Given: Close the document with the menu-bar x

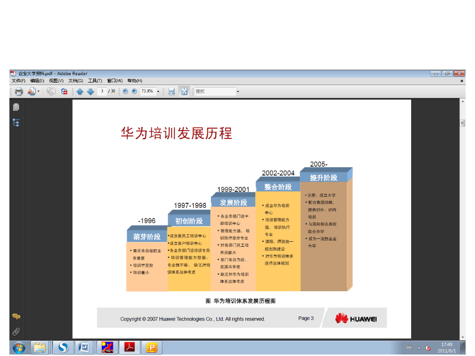Looking at the screenshot, I should point(462,81).
